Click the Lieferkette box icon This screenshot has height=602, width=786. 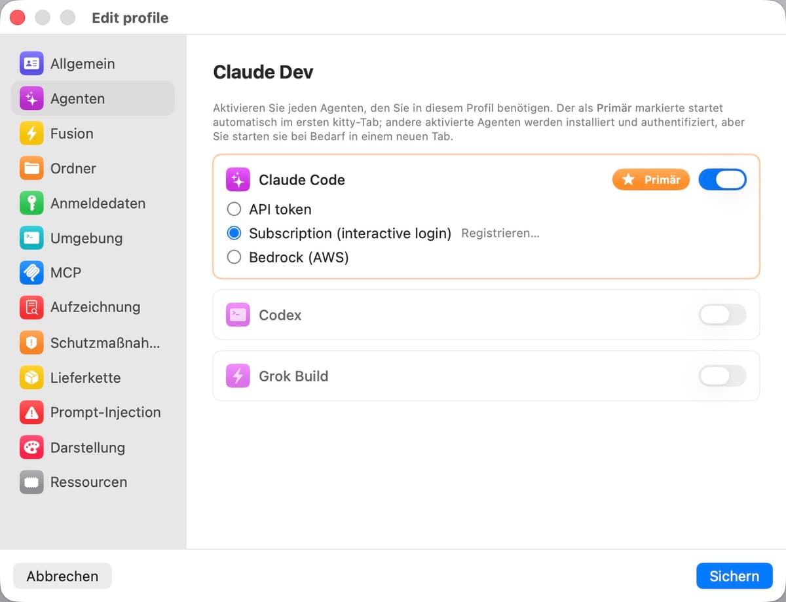(x=31, y=378)
